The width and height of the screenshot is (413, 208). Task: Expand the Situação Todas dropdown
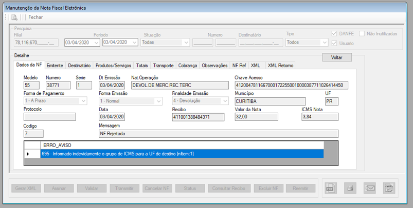click(x=186, y=43)
